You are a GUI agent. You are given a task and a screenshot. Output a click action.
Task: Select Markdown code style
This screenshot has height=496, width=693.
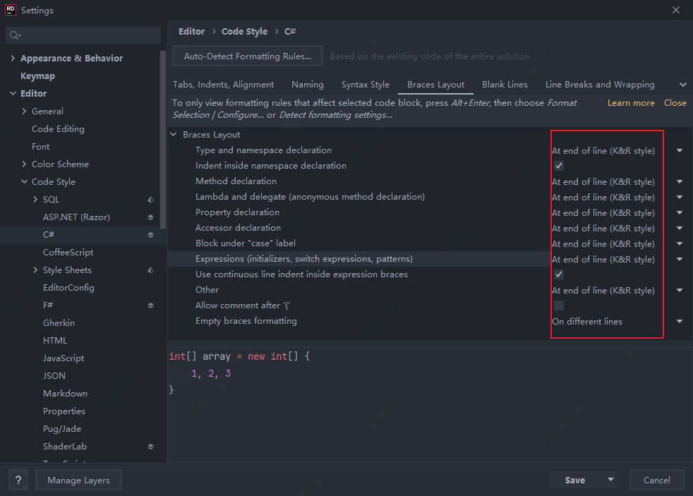(x=65, y=394)
